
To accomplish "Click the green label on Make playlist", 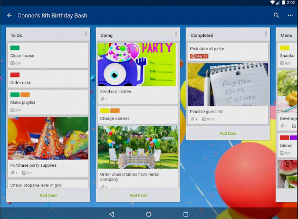I will [x=15, y=95].
